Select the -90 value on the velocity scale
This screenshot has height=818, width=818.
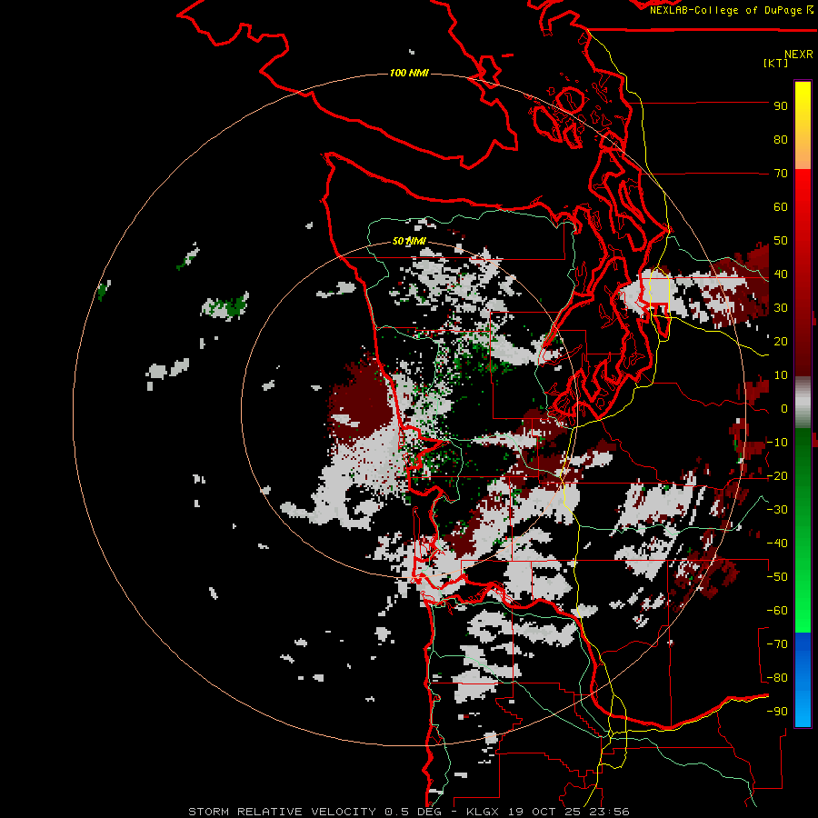pos(777,712)
